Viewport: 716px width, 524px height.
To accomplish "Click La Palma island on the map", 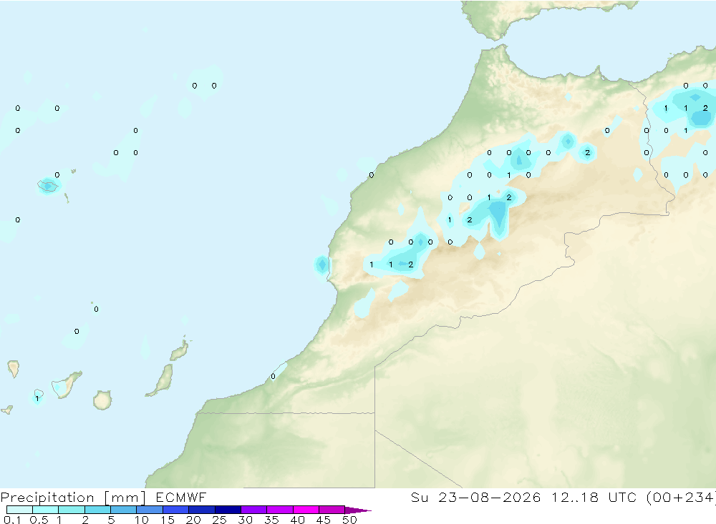I will [14, 369].
